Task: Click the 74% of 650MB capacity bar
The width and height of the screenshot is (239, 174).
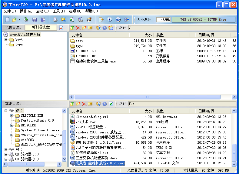Action: click(204, 20)
